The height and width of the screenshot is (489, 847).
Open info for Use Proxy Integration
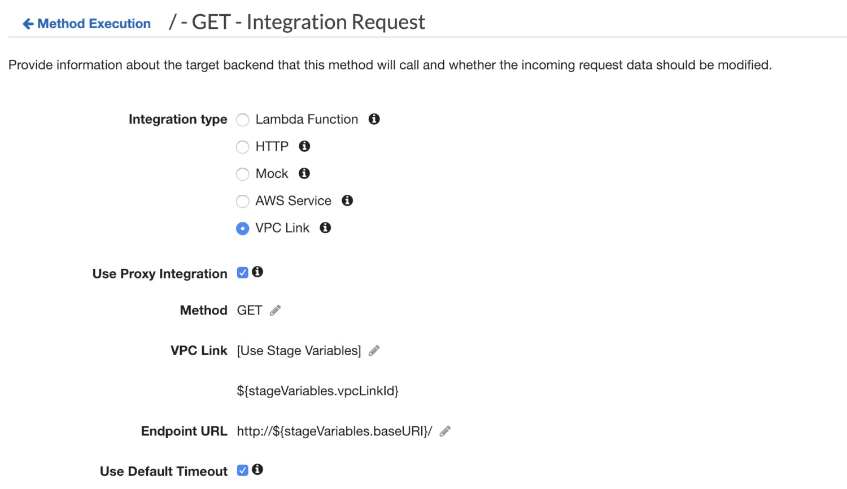(257, 272)
